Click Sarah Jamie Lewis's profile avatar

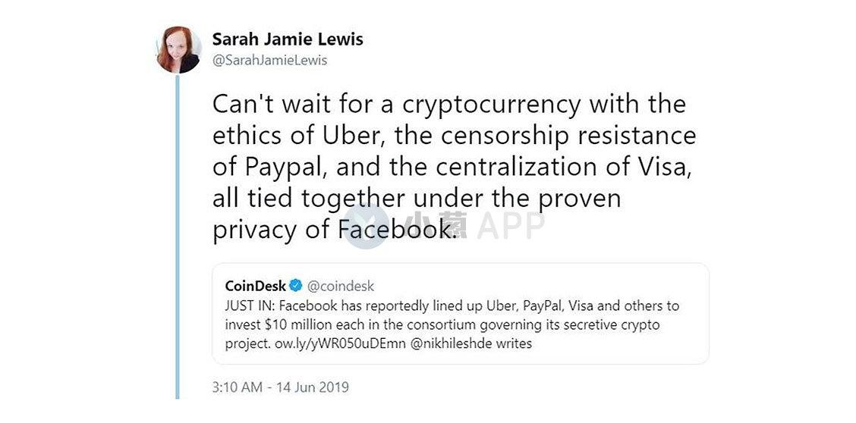179,50
